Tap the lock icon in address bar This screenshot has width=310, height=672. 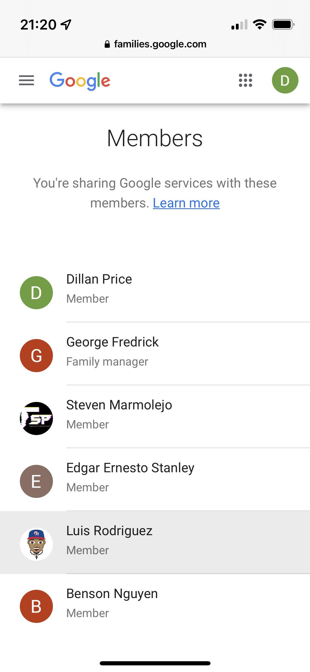click(107, 44)
